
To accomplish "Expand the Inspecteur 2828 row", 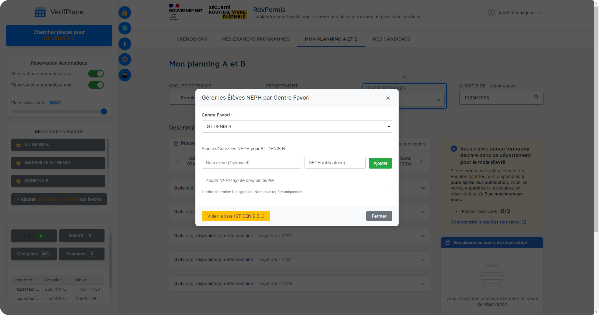I will (x=423, y=283).
